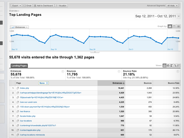Screen dimensions: 184x138
Task: Open the date range picker dropdown
Action: (179, 16)
